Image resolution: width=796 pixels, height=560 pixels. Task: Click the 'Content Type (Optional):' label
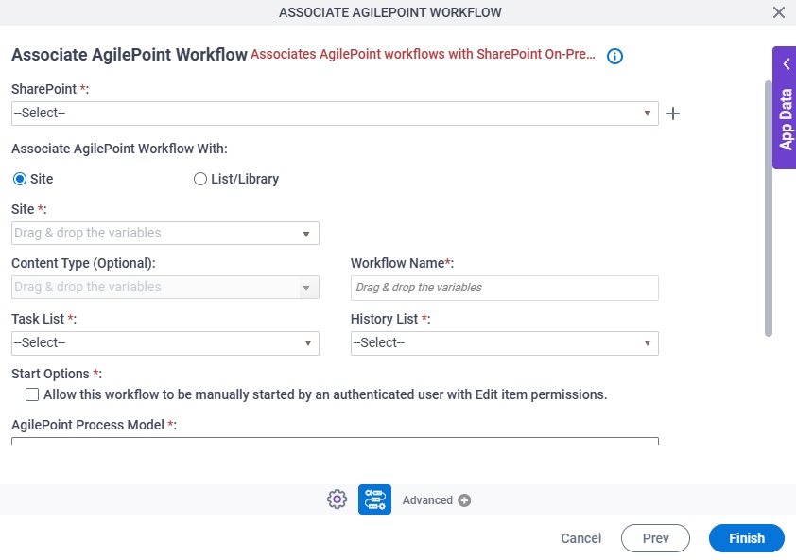tap(83, 263)
